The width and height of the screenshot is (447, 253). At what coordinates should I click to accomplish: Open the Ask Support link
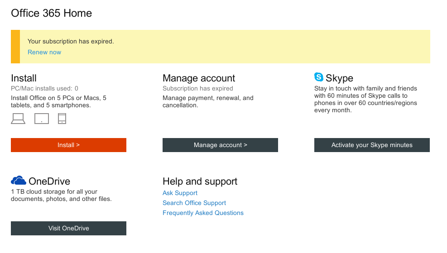[x=180, y=193]
